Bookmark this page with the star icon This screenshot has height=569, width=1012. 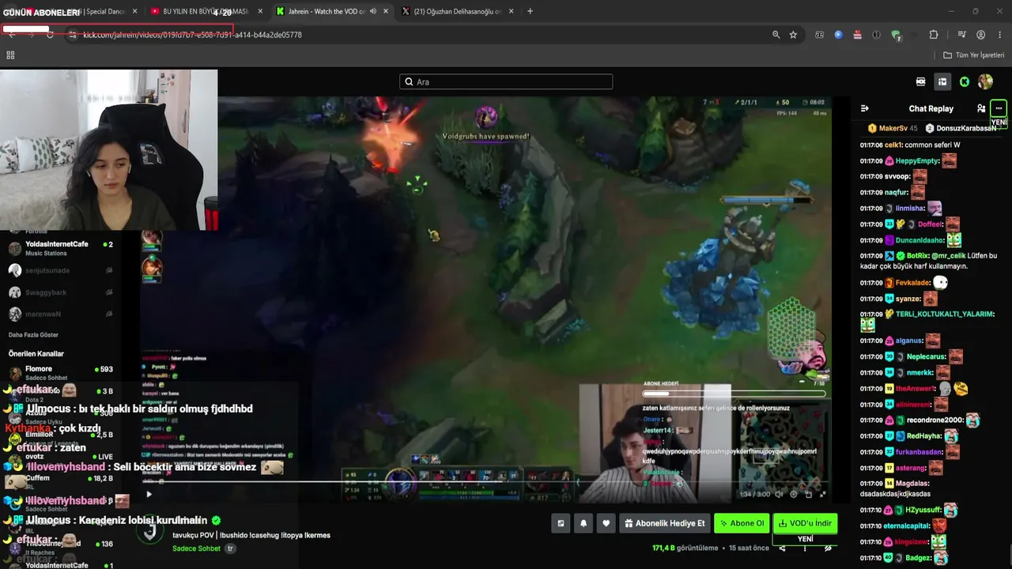point(793,35)
